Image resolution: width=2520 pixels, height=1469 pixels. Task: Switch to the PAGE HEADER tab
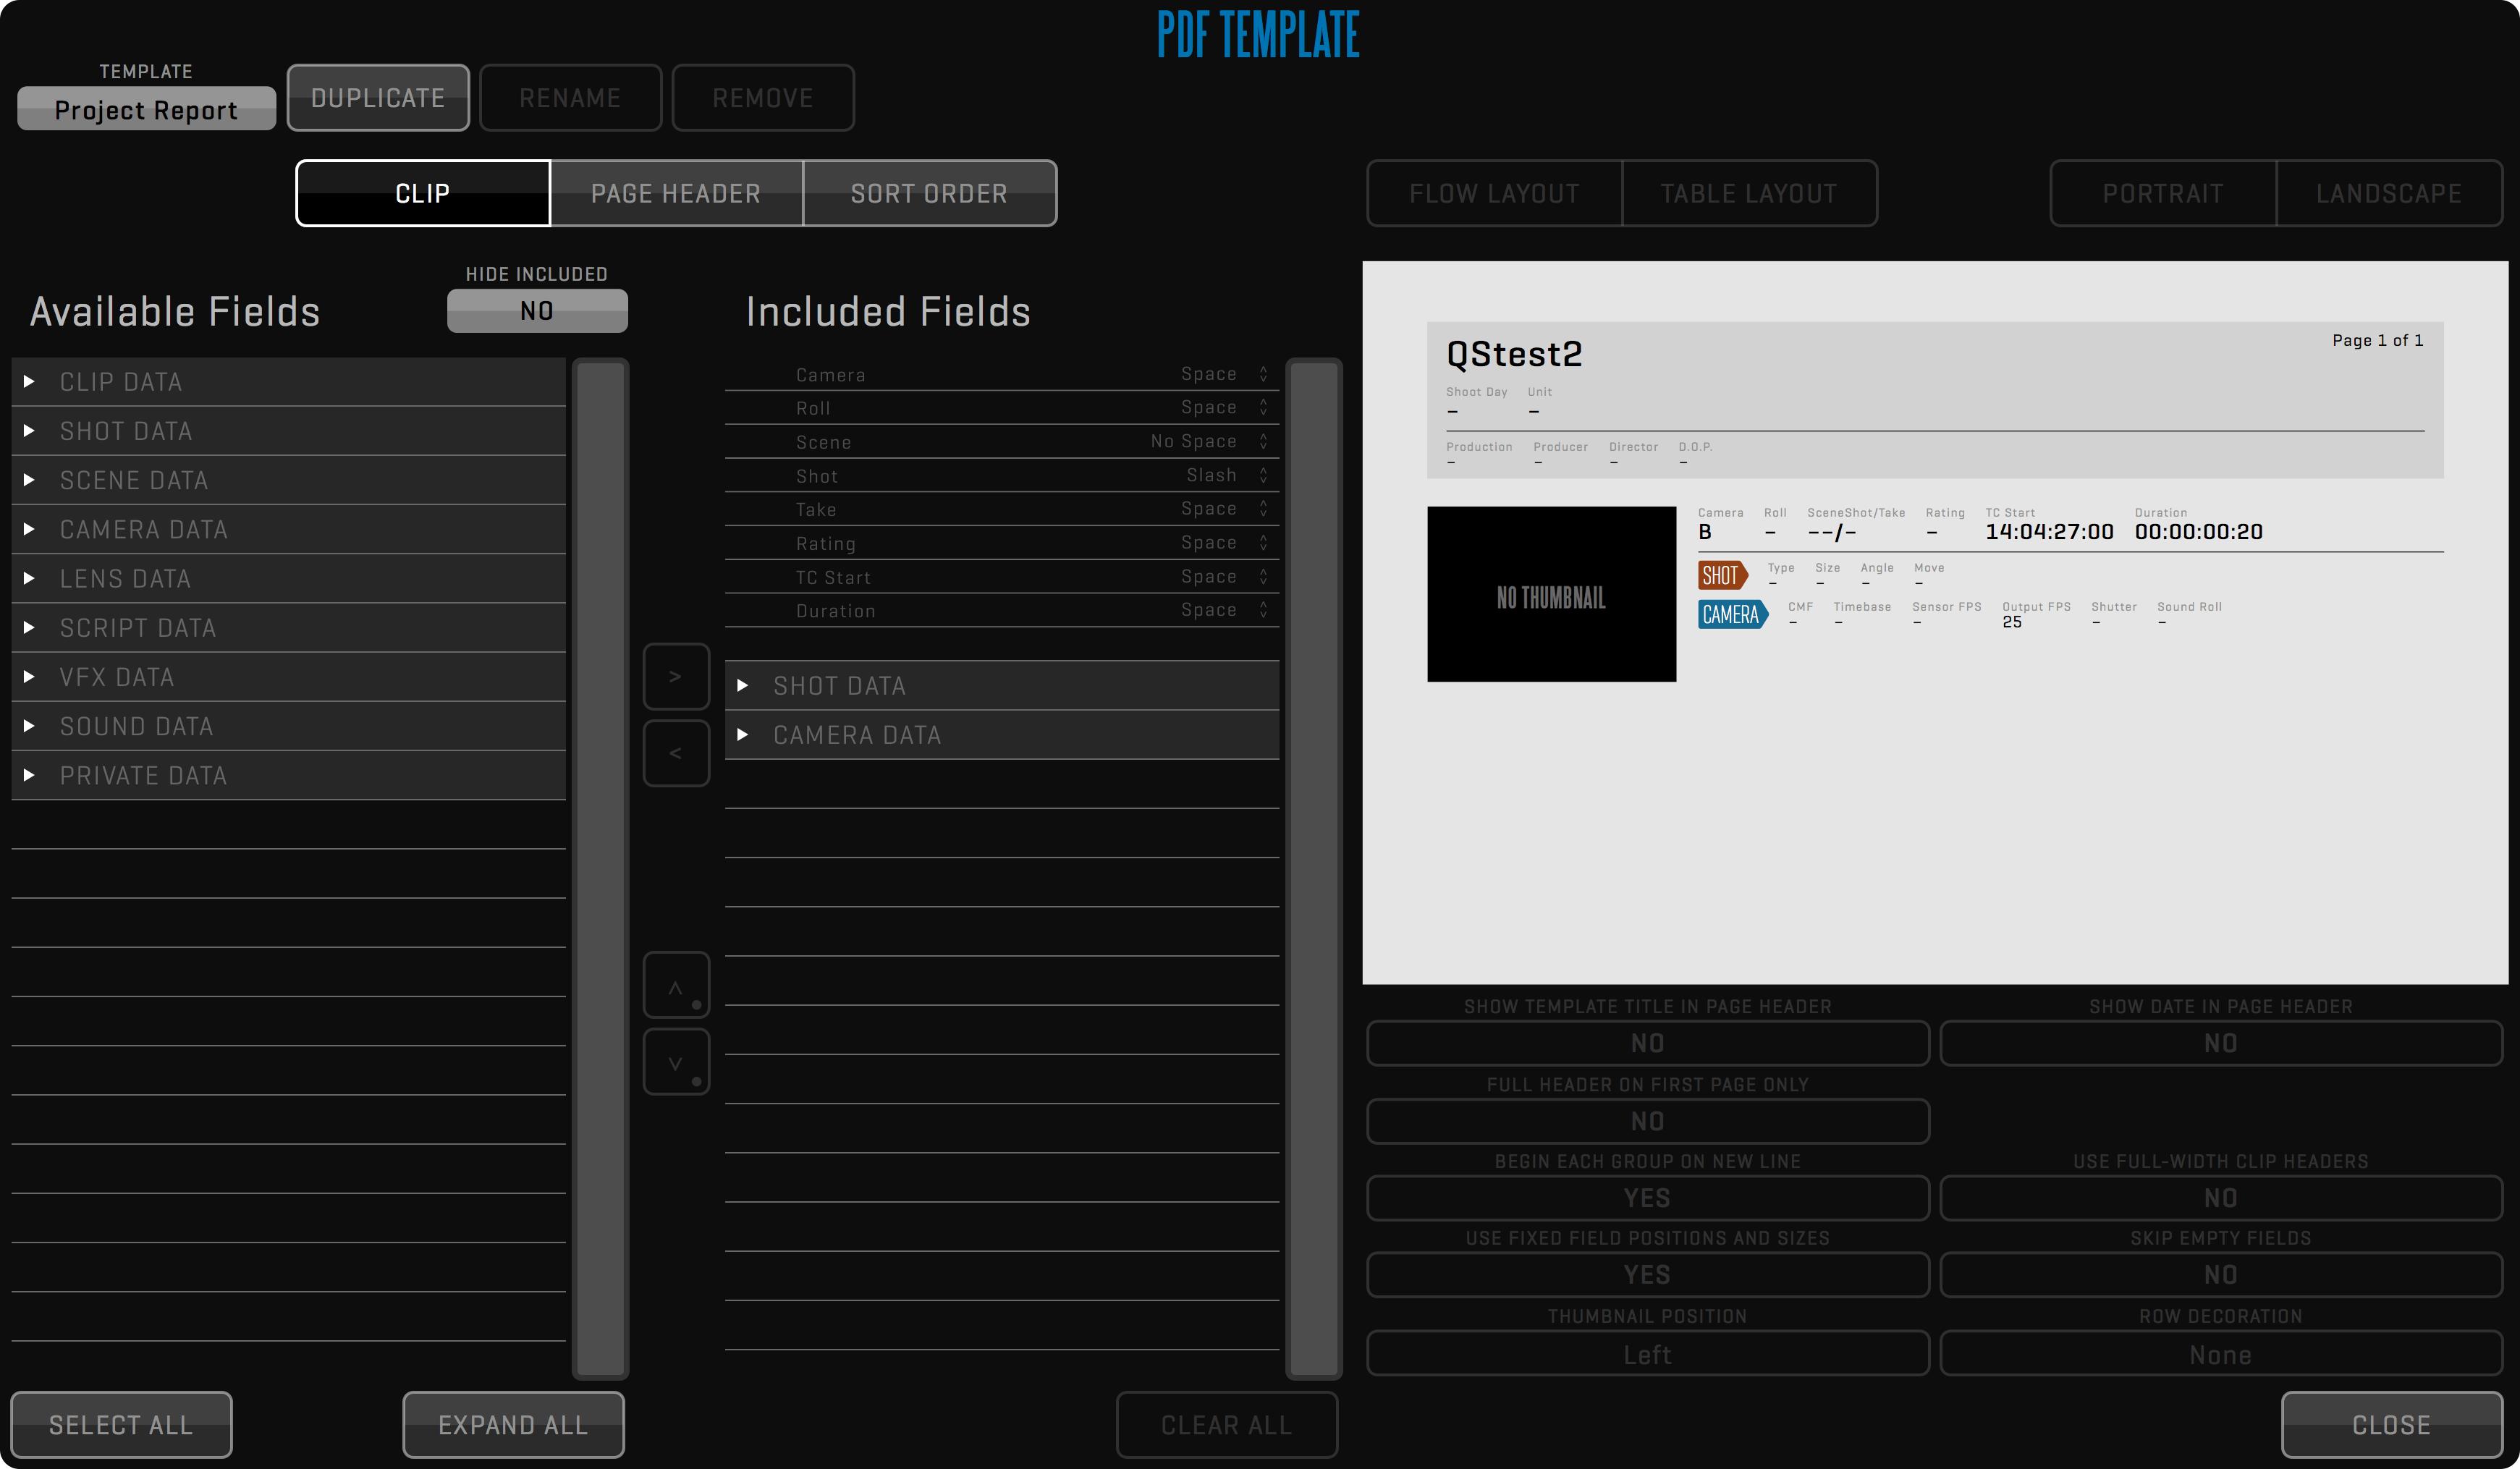[x=676, y=193]
